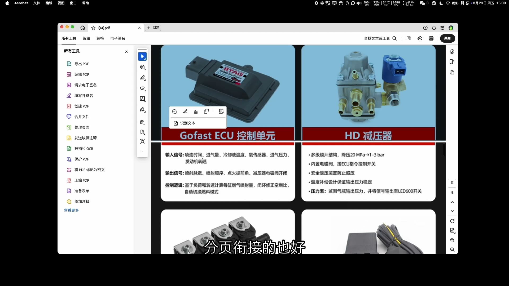Click current page number field 5
The image size is (509, 286).
(452, 183)
